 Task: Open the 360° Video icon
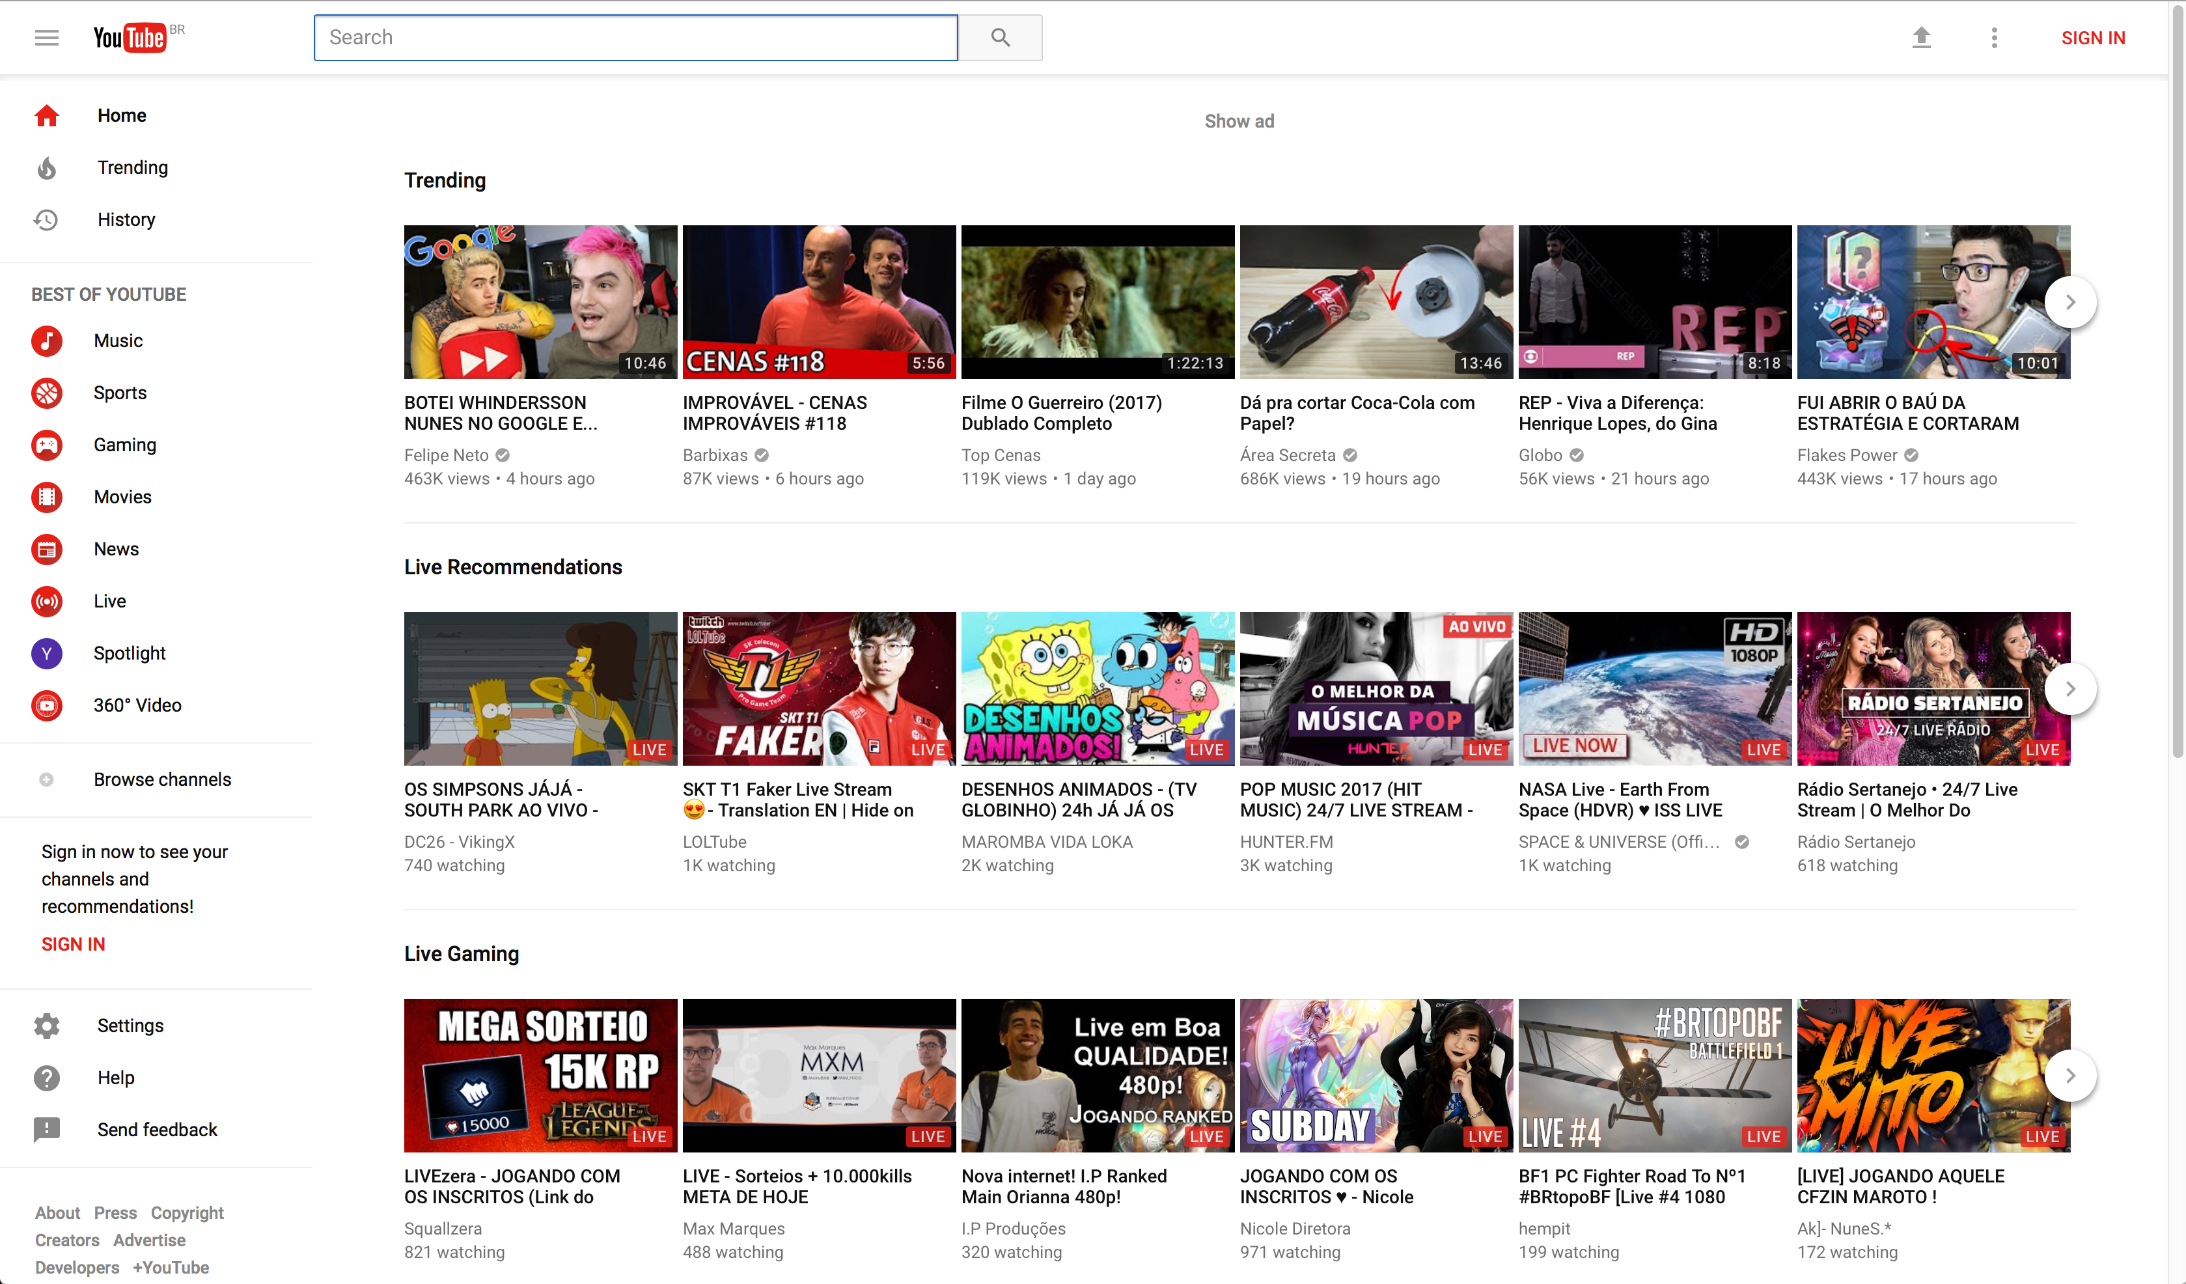click(47, 705)
